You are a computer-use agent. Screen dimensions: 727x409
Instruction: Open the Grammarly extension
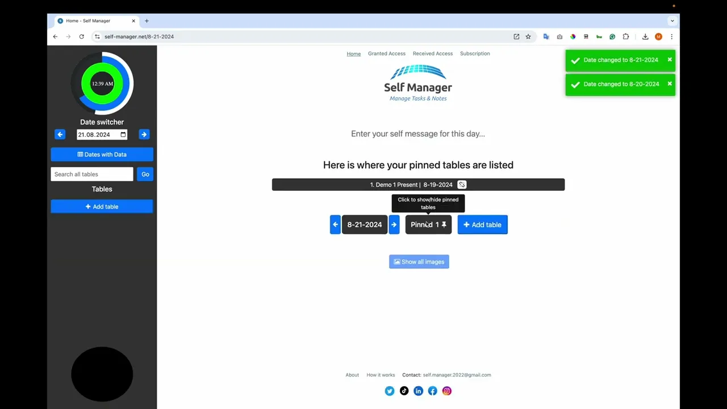612,36
